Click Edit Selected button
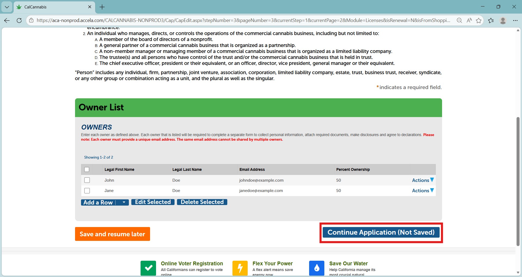This screenshot has height=277, width=522. (153, 202)
